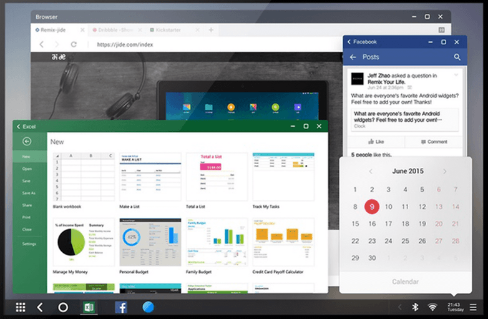Viewport: 488px width, 319px height.
Task: Go to next month in calendar
Action: [445, 171]
